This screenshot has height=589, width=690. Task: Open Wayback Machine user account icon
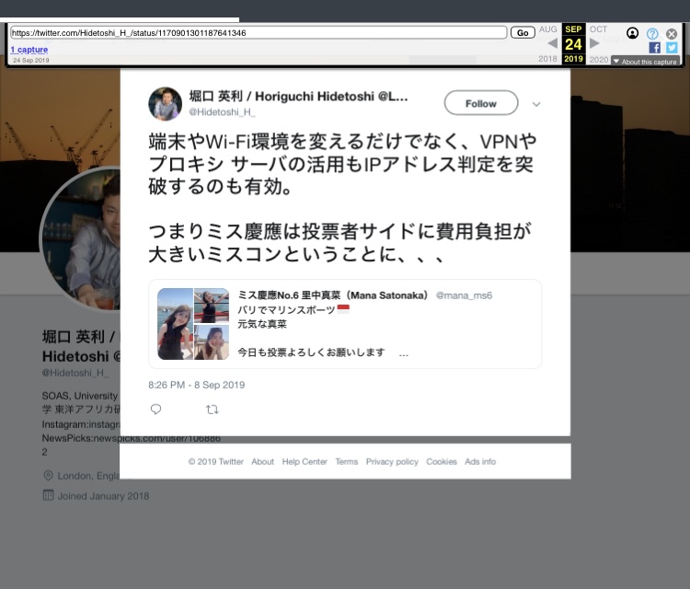pyautogui.click(x=633, y=33)
